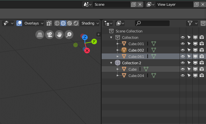Toggle viewport overlays on or off
This screenshot has height=124, width=206.
click(x=19, y=23)
